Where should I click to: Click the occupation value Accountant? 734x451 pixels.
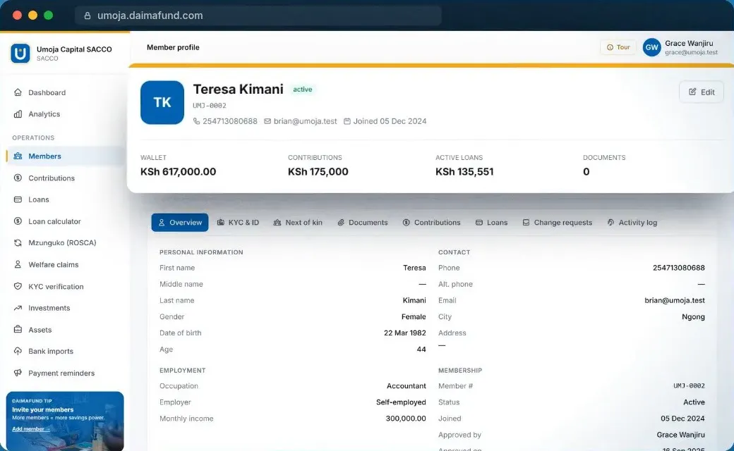[407, 386]
